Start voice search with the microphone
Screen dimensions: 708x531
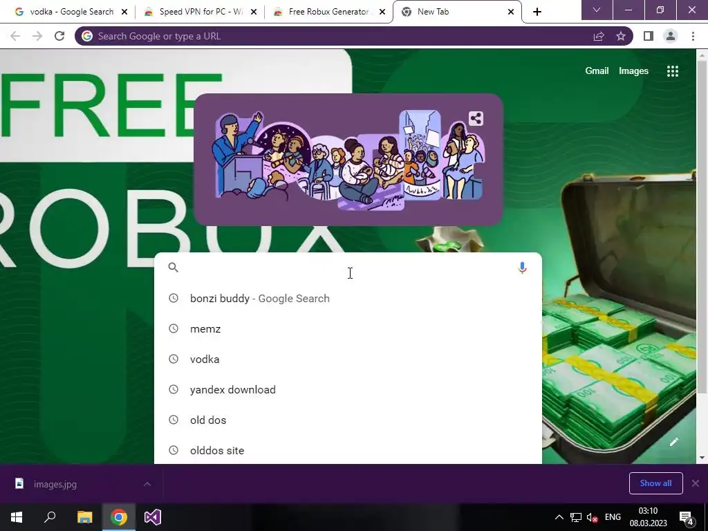522,268
